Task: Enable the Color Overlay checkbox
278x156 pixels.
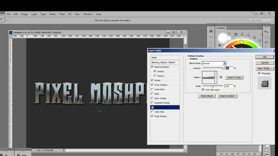Action: pyautogui.click(x=152, y=98)
